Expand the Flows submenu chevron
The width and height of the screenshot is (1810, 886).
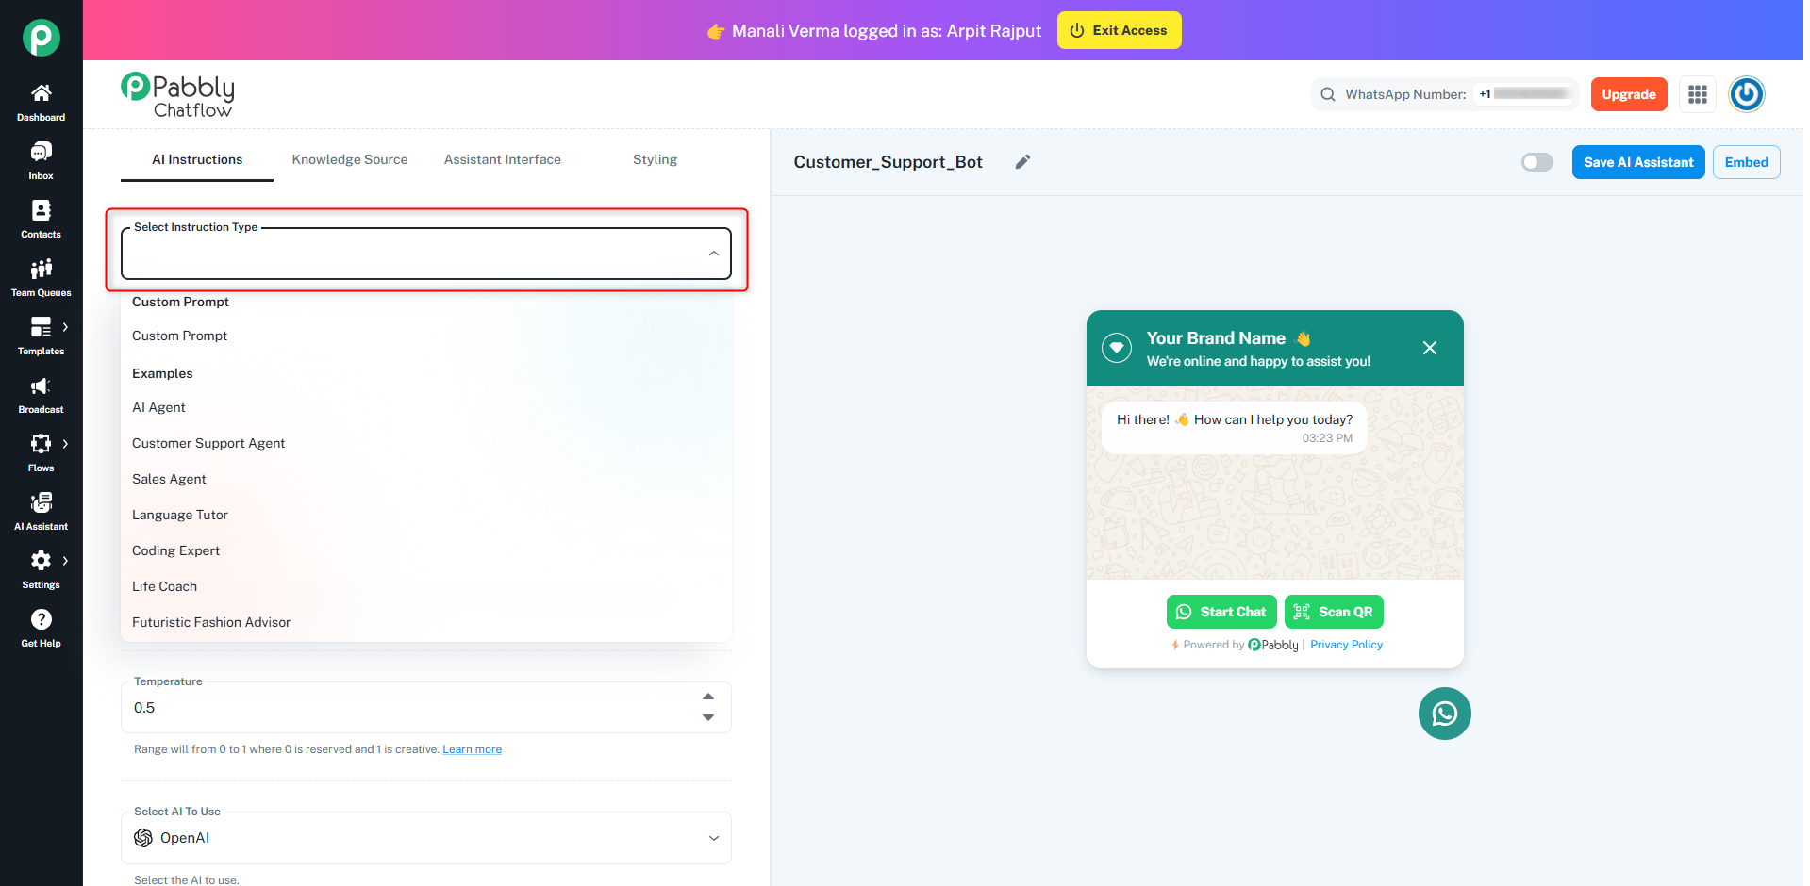point(65,444)
